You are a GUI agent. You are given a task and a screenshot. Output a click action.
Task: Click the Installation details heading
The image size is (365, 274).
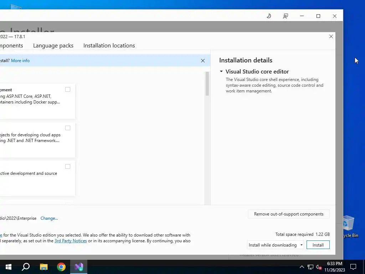pos(246,60)
